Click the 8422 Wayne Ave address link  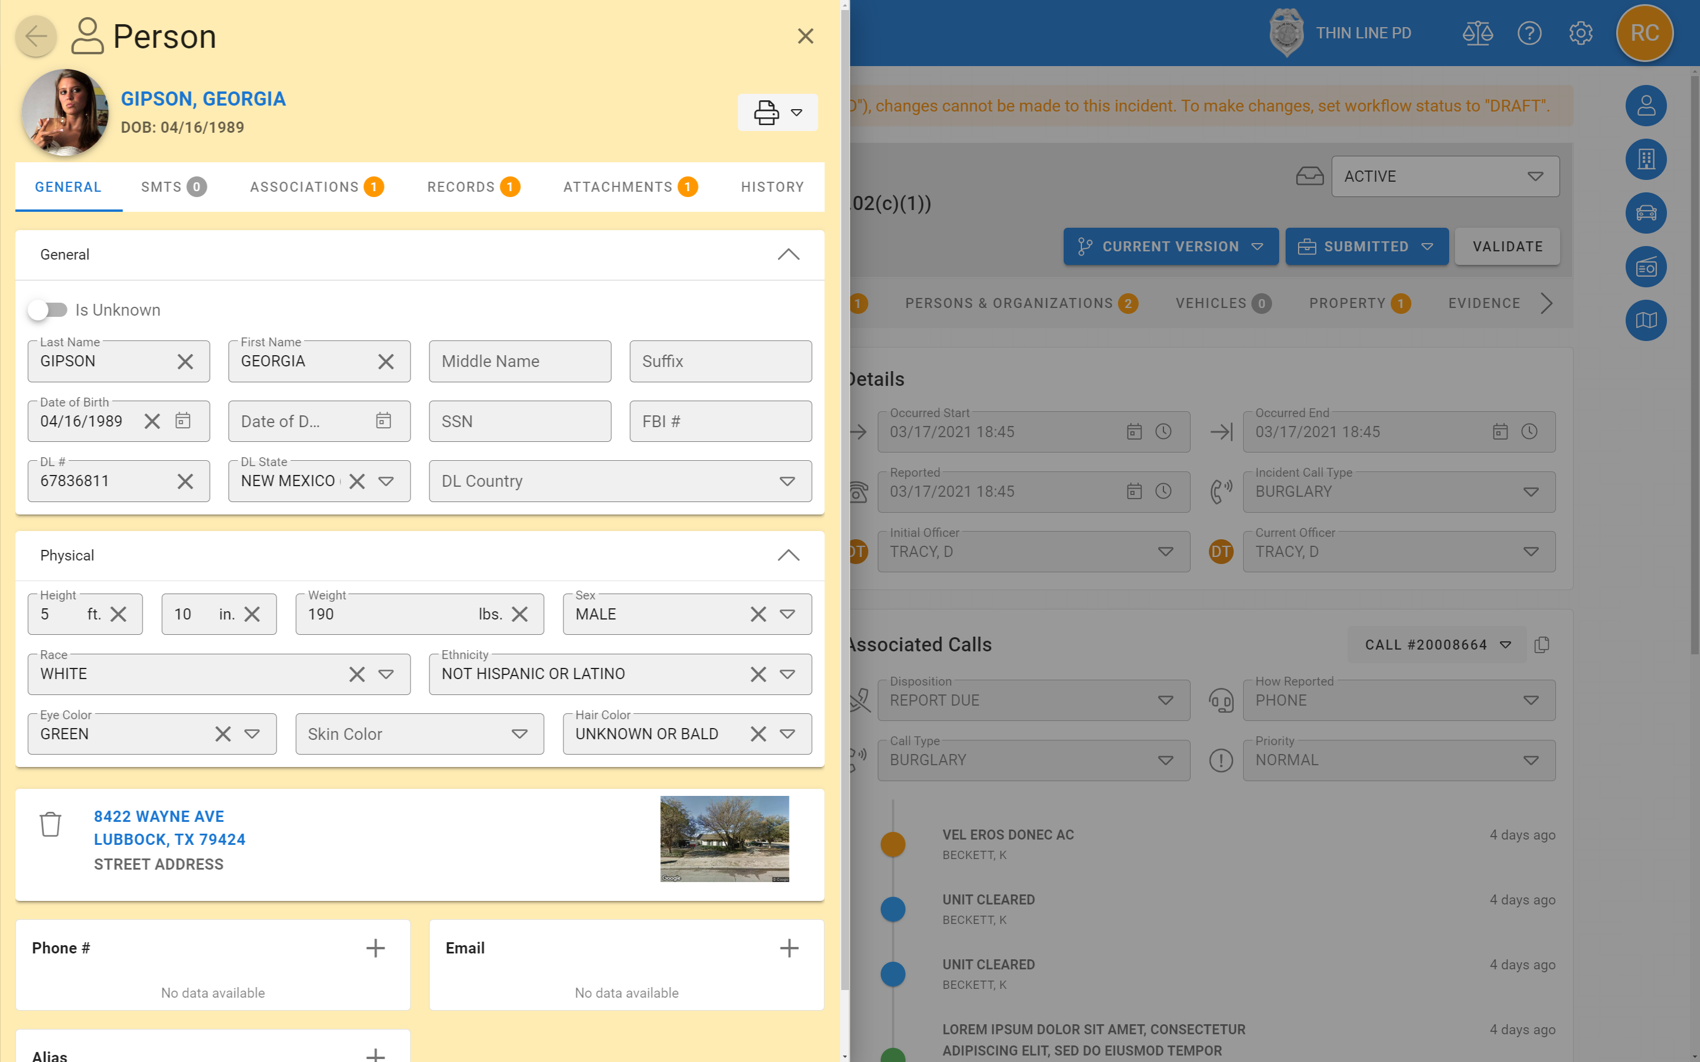pos(159,816)
